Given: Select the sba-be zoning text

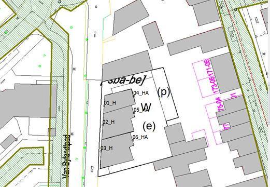Looking at the screenshot, I should tap(123, 81).
